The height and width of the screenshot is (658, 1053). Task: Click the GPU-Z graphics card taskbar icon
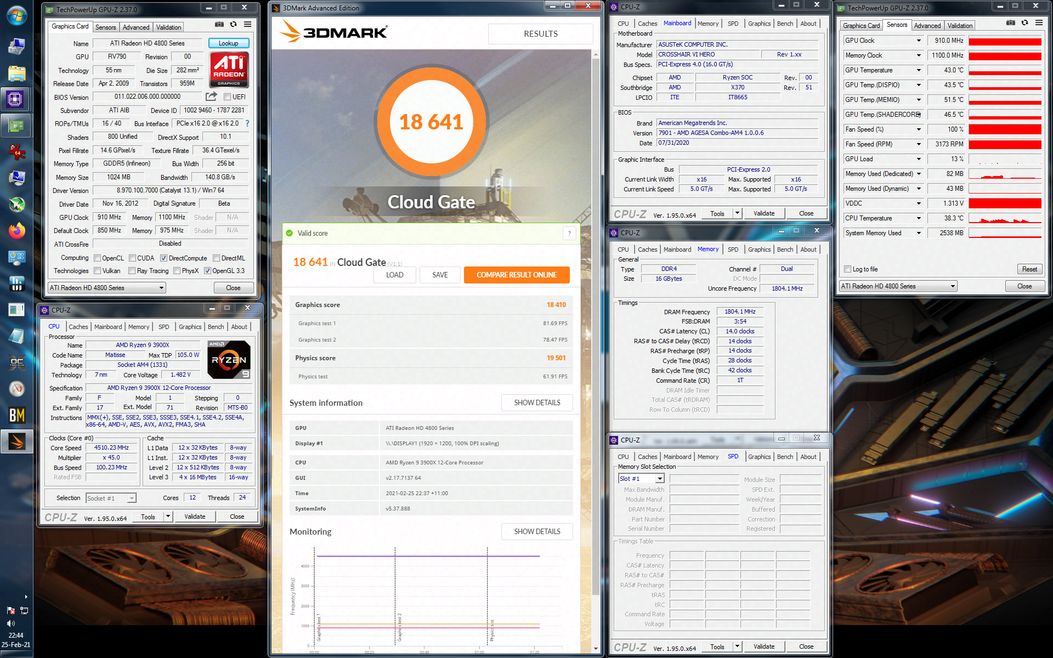16,126
